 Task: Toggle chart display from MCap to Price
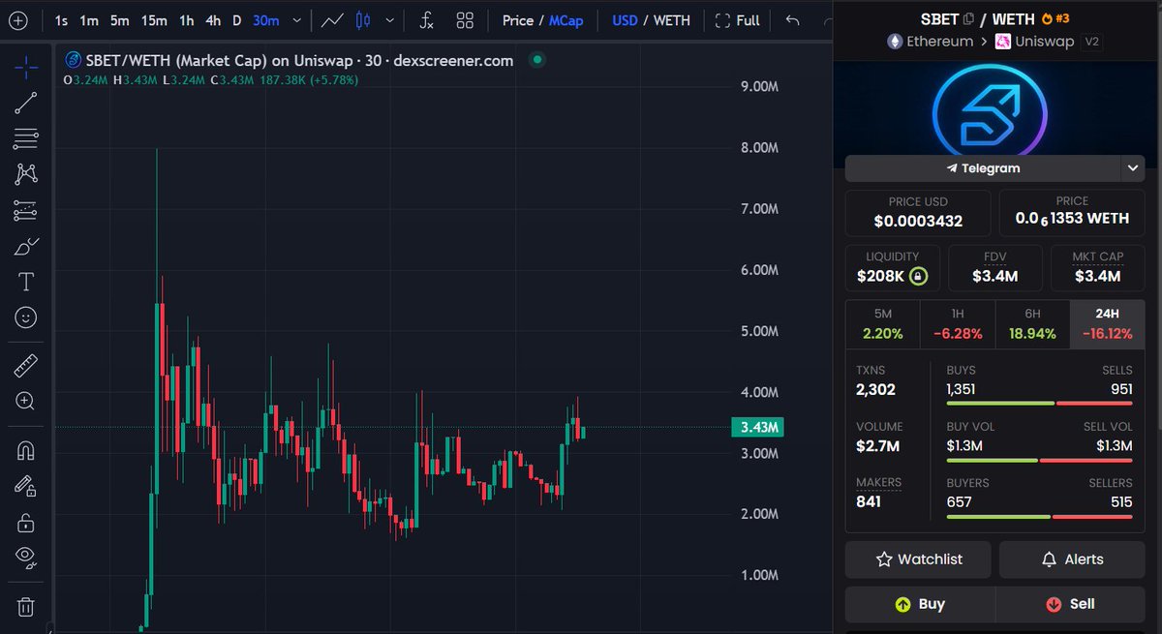(517, 19)
